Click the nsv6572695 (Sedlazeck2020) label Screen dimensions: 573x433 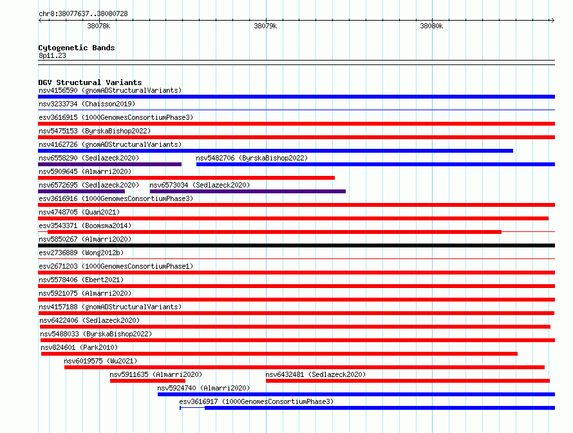pos(89,185)
